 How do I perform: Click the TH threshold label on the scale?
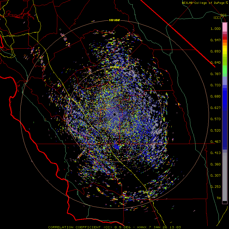click(x=219, y=198)
